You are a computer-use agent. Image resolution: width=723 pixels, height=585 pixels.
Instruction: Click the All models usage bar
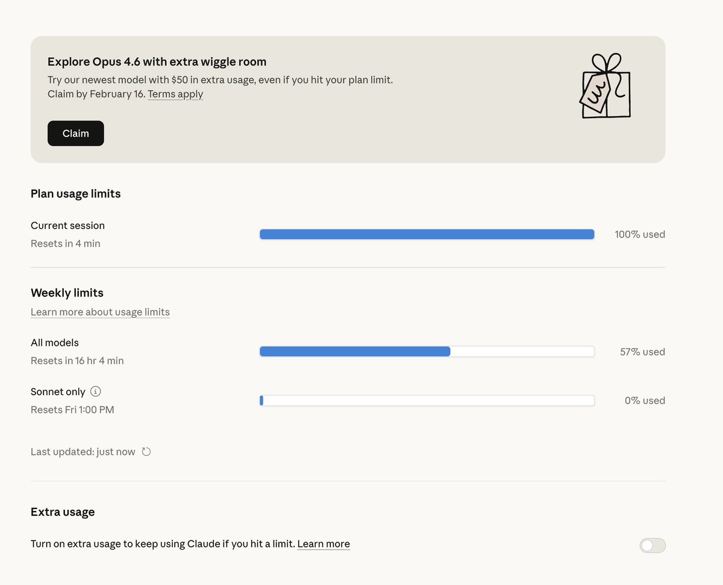pyautogui.click(x=427, y=351)
